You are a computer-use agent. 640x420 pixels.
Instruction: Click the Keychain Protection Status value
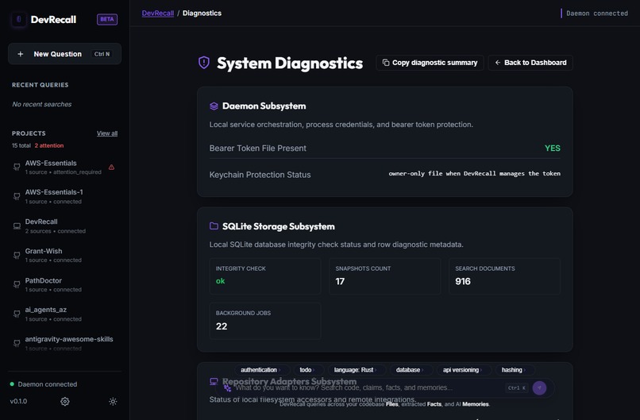pos(474,173)
